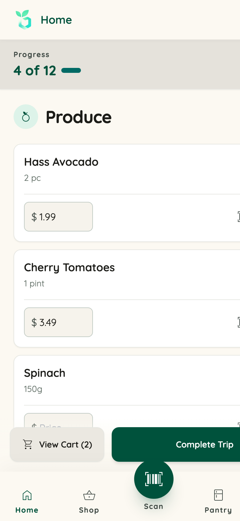Tap the shopping cart icon

point(28,444)
